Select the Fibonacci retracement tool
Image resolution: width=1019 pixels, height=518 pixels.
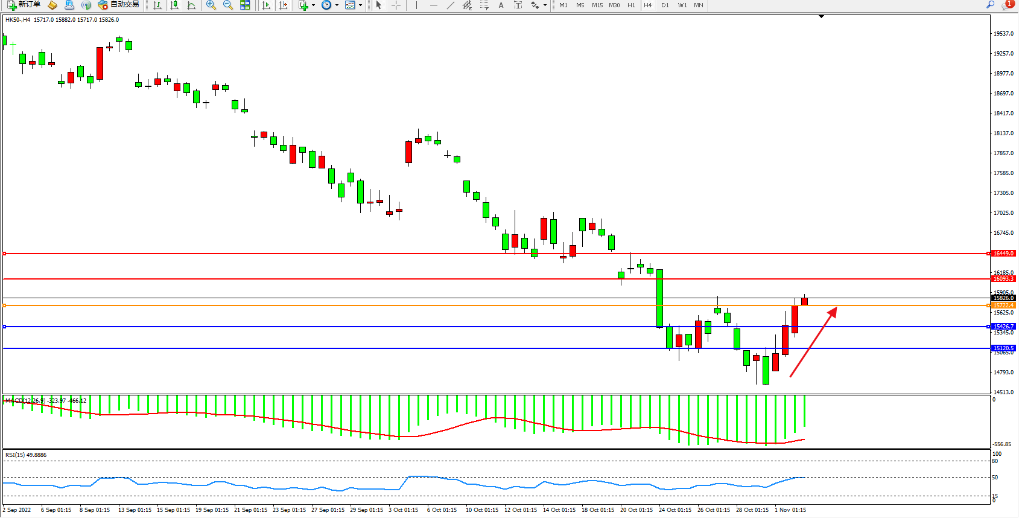point(484,5)
